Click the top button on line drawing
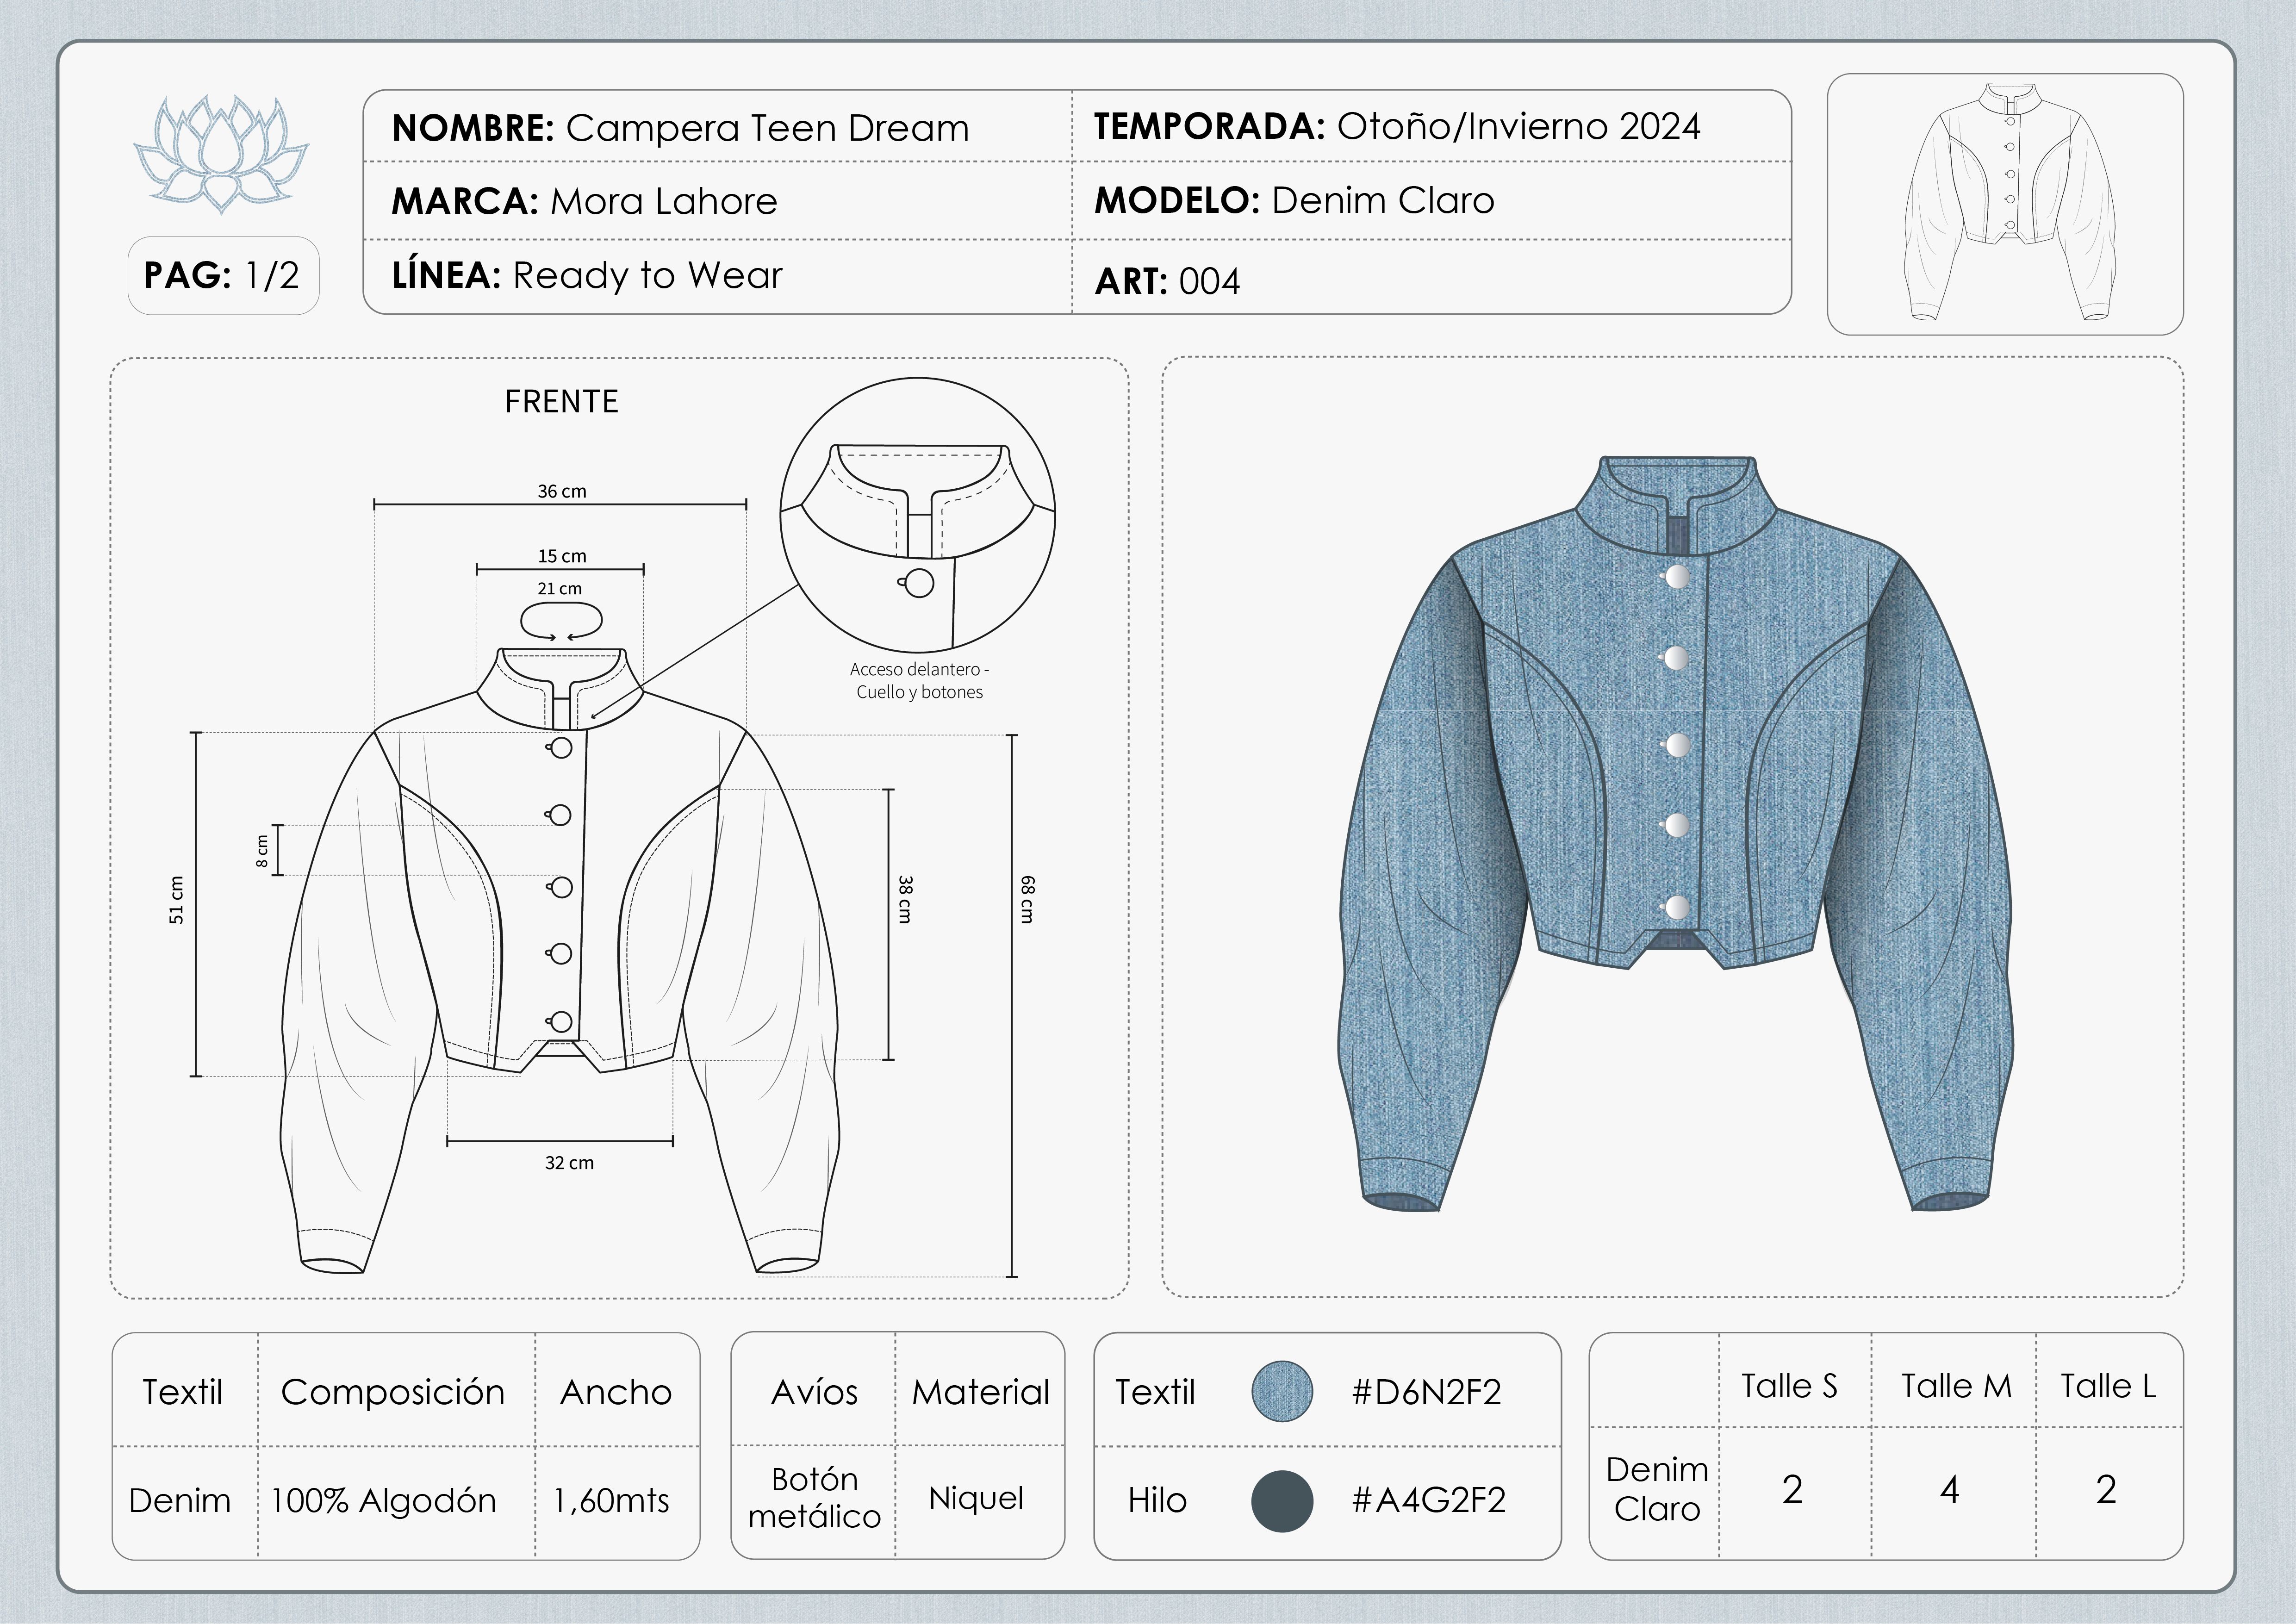Image resolution: width=2296 pixels, height=1624 pixels. (560, 747)
